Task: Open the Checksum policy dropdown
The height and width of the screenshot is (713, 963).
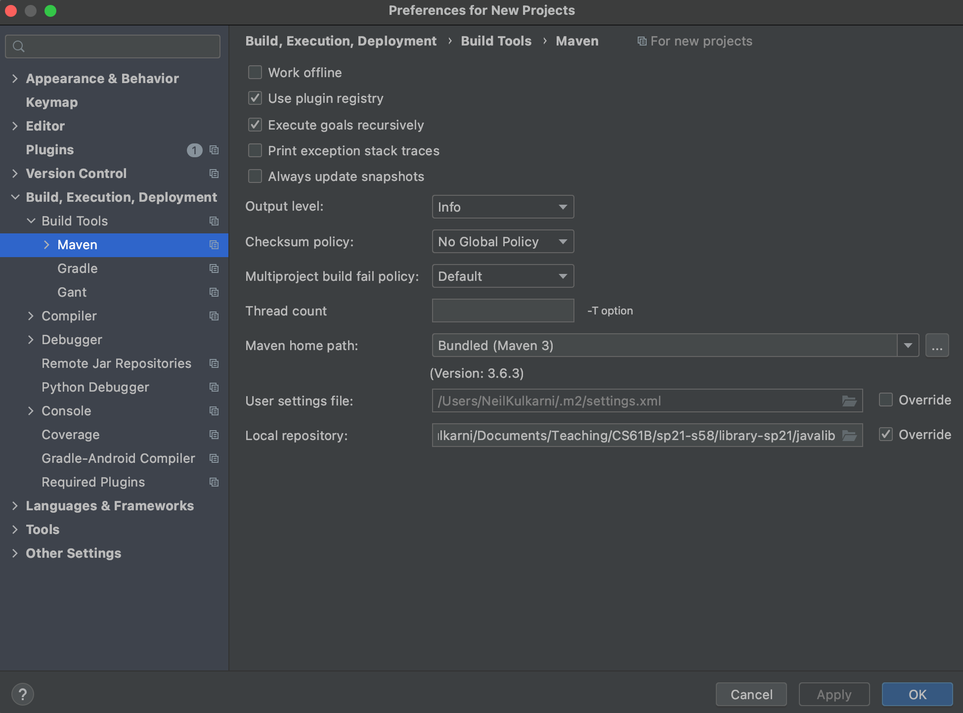Action: pos(502,241)
